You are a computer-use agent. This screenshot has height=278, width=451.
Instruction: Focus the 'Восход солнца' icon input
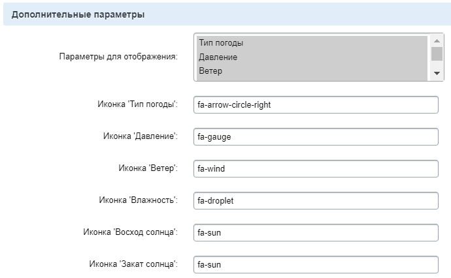[x=316, y=232]
